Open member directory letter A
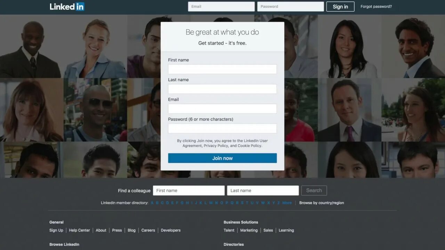This screenshot has height=250, width=445. click(x=152, y=203)
